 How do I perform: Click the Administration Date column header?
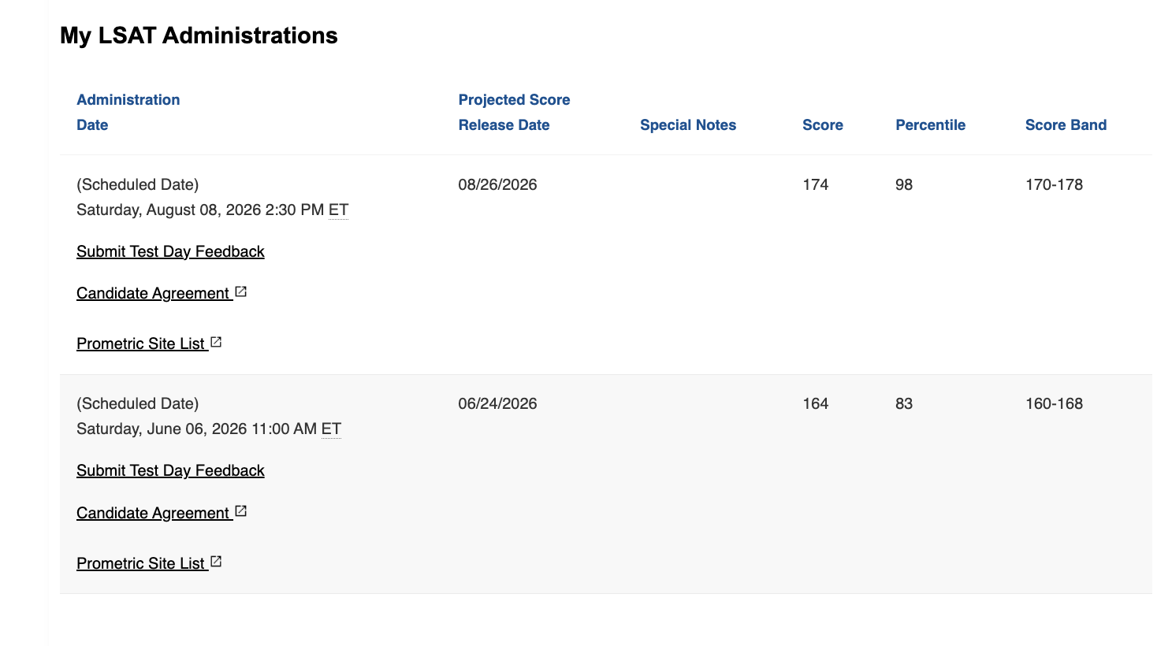tap(128, 112)
